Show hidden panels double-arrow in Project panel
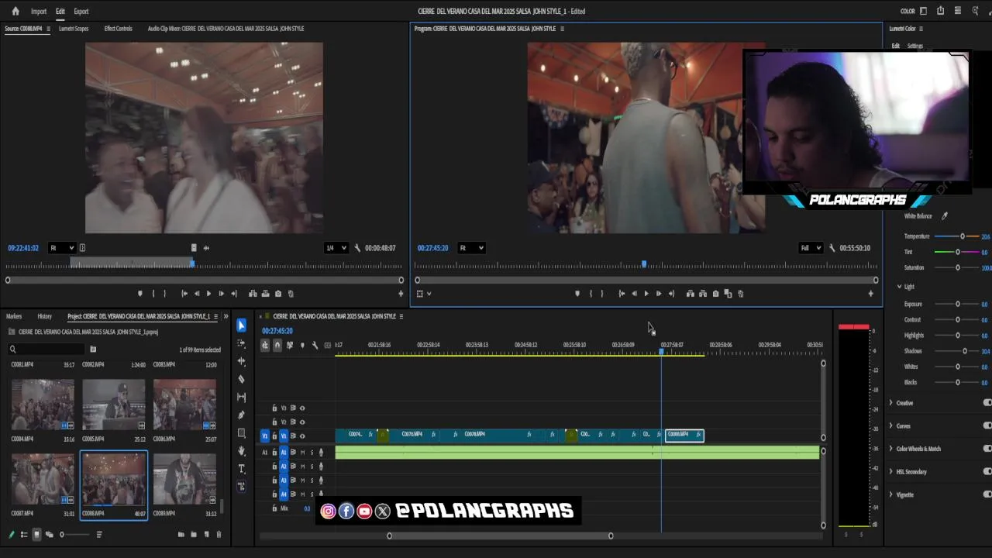The image size is (992, 558). point(226,316)
